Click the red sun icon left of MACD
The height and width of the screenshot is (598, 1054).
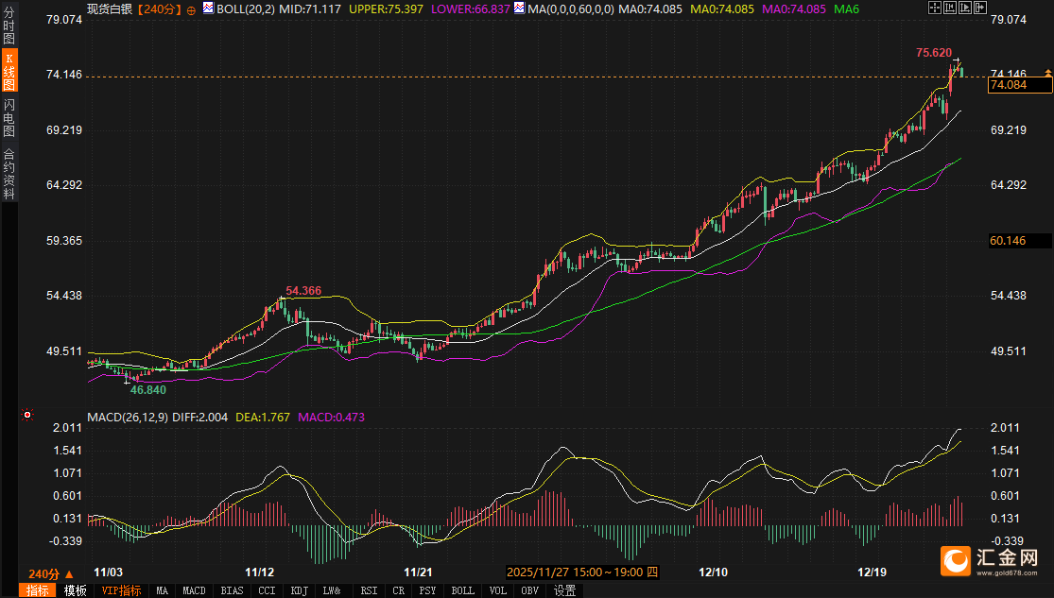coord(27,415)
